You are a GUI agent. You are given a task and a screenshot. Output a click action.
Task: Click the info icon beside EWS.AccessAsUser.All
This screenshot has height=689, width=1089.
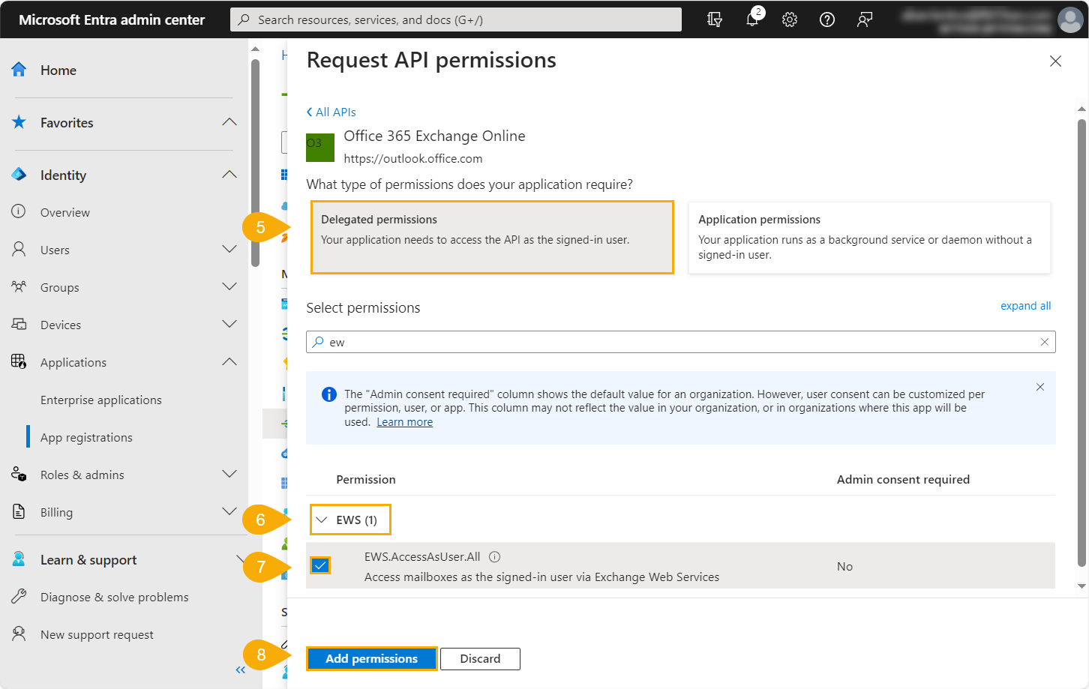pyautogui.click(x=494, y=557)
